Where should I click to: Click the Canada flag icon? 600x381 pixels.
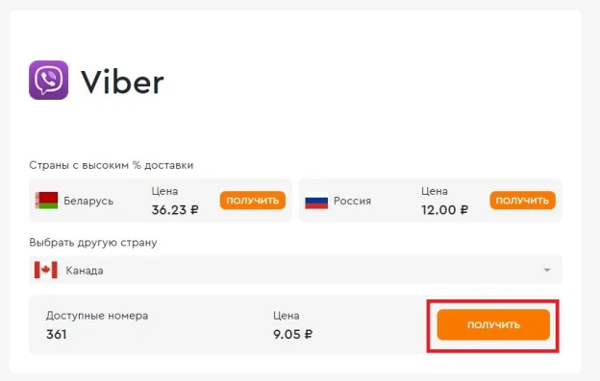(x=46, y=270)
